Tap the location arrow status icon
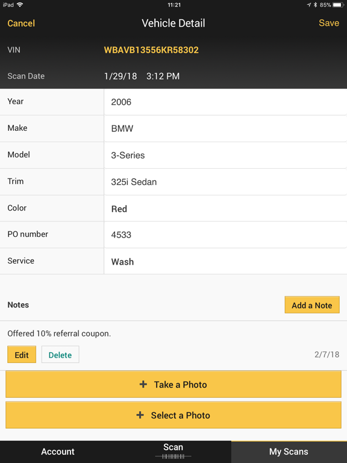 click(x=309, y=5)
